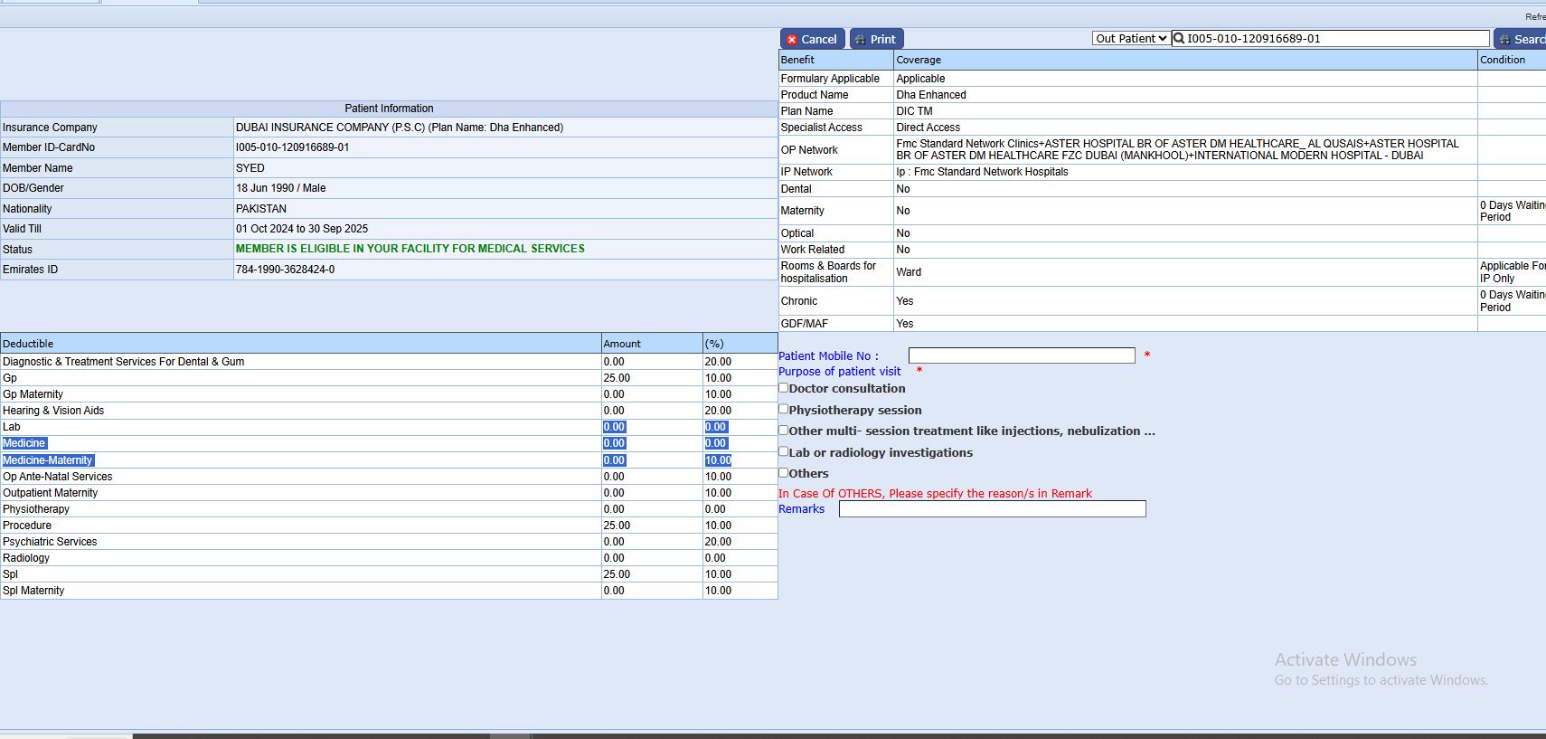1546x739 pixels.
Task: Enable the Physiotherapy session checkbox
Action: coord(784,409)
